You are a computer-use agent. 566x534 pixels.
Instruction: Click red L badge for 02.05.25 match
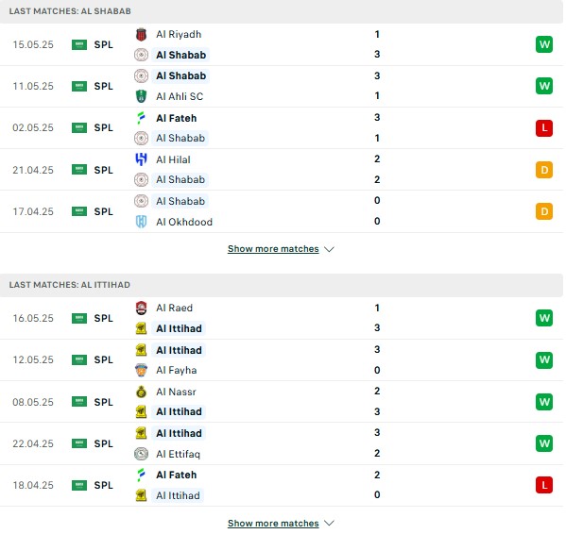[x=544, y=128]
